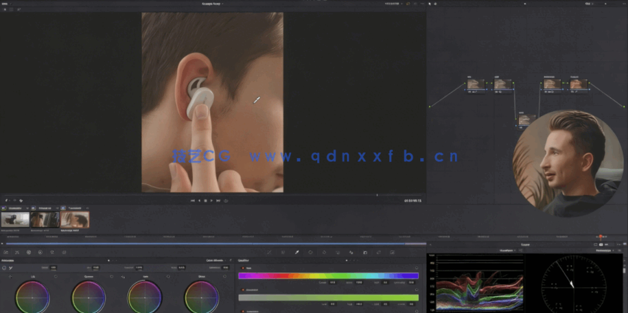This screenshot has height=313, width=628.
Task: Toggle loop playback
Action: 226,201
